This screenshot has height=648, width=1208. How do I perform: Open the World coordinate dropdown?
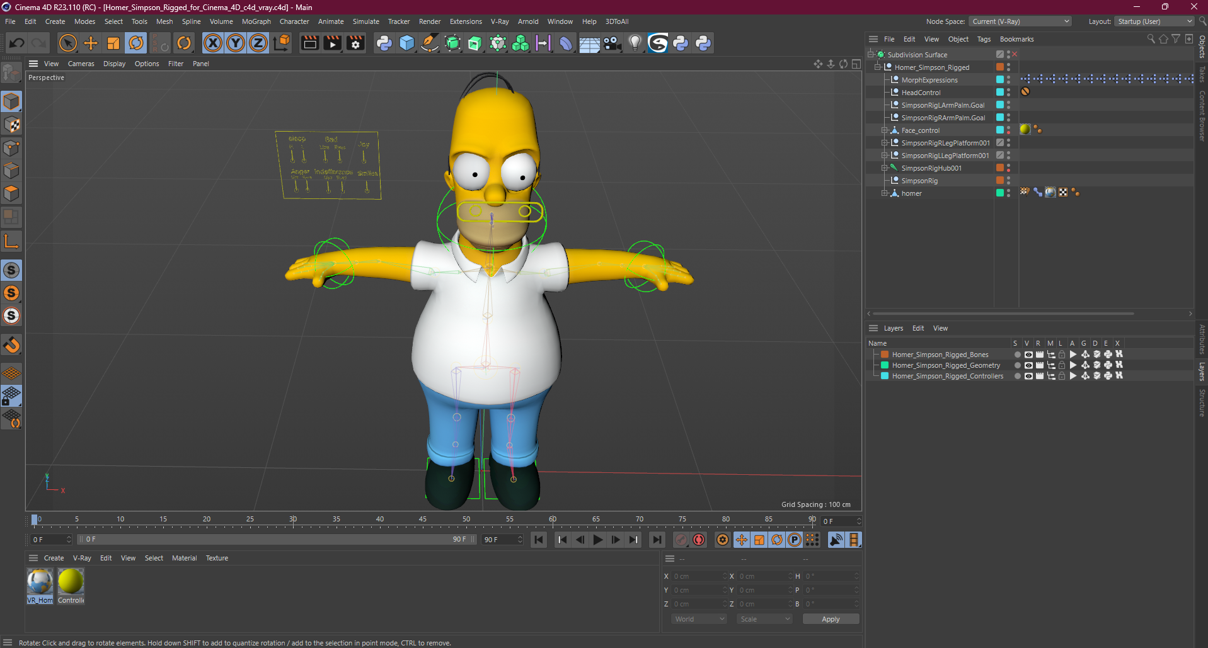tap(699, 619)
